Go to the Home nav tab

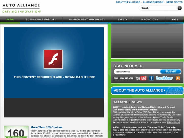click(x=10, y=19)
